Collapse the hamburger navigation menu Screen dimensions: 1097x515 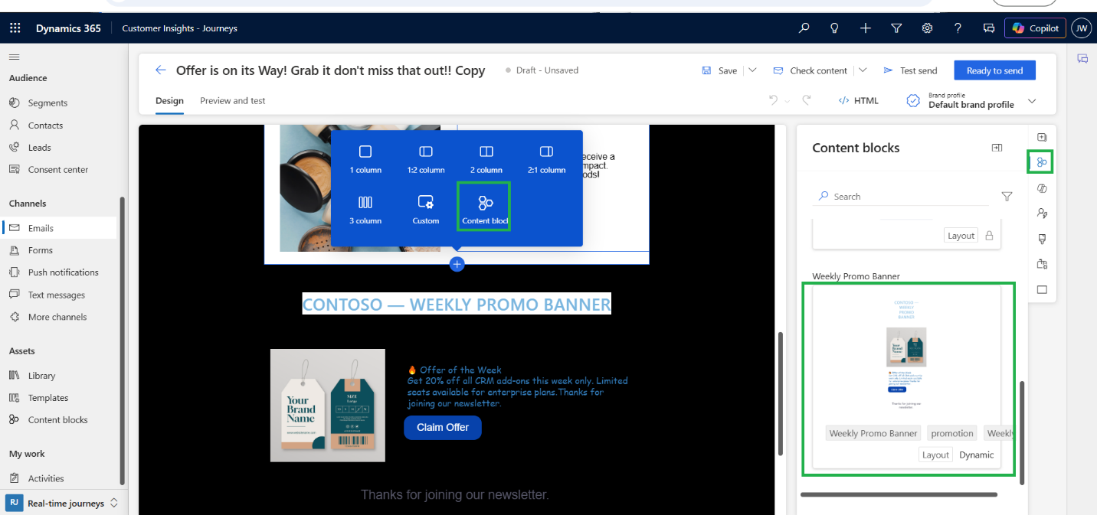tap(15, 57)
